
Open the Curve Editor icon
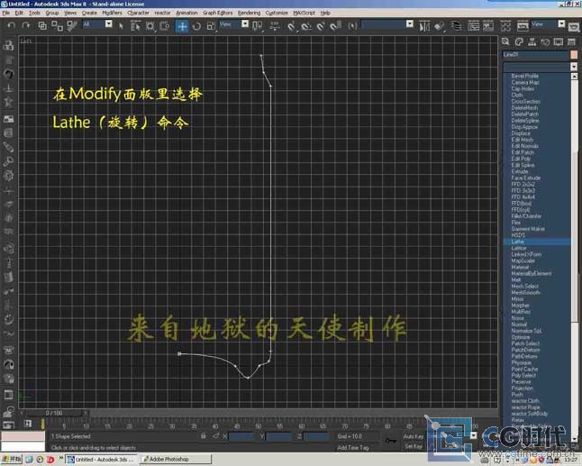pos(473,26)
